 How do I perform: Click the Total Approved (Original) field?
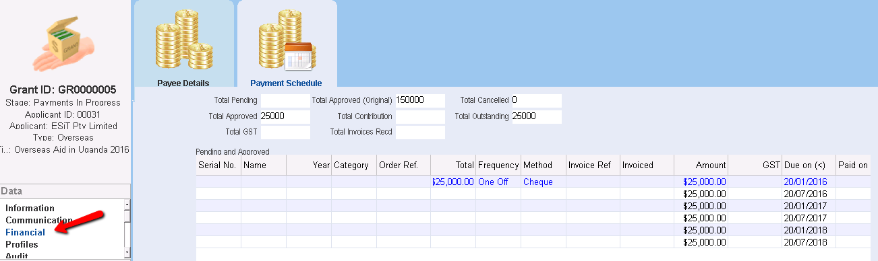[420, 100]
